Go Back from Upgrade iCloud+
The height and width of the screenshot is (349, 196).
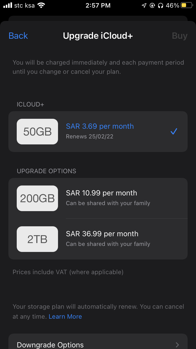pyautogui.click(x=18, y=36)
